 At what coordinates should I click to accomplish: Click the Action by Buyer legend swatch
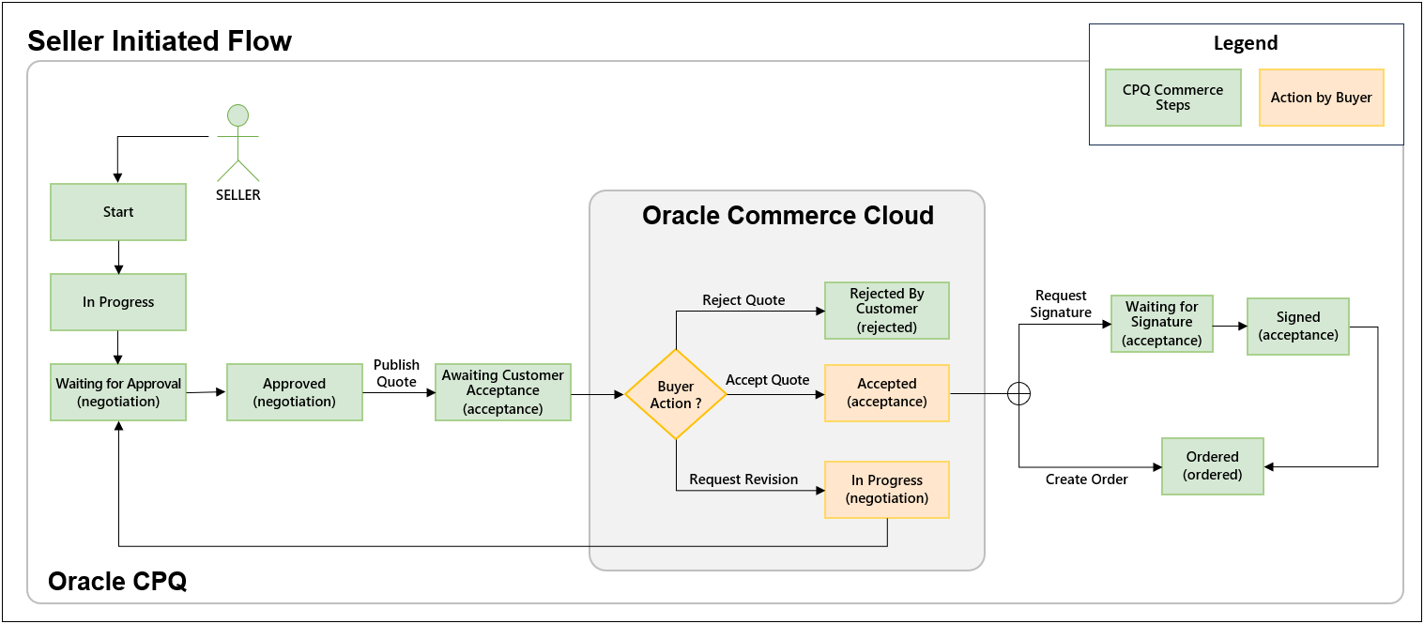coord(1321,98)
